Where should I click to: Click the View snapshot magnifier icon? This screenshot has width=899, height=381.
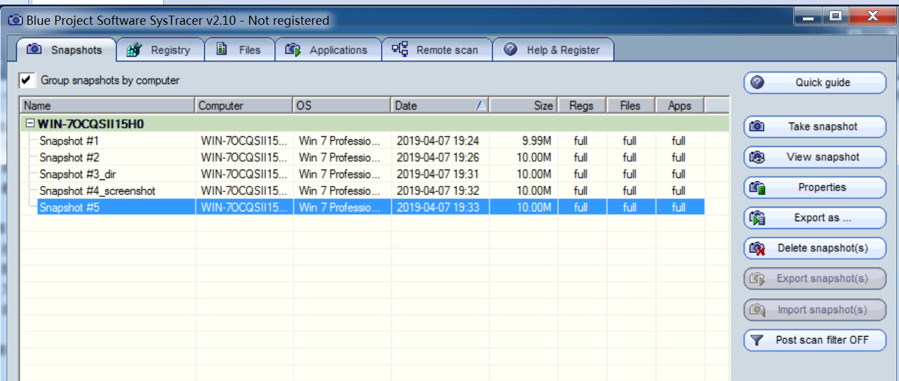click(757, 157)
